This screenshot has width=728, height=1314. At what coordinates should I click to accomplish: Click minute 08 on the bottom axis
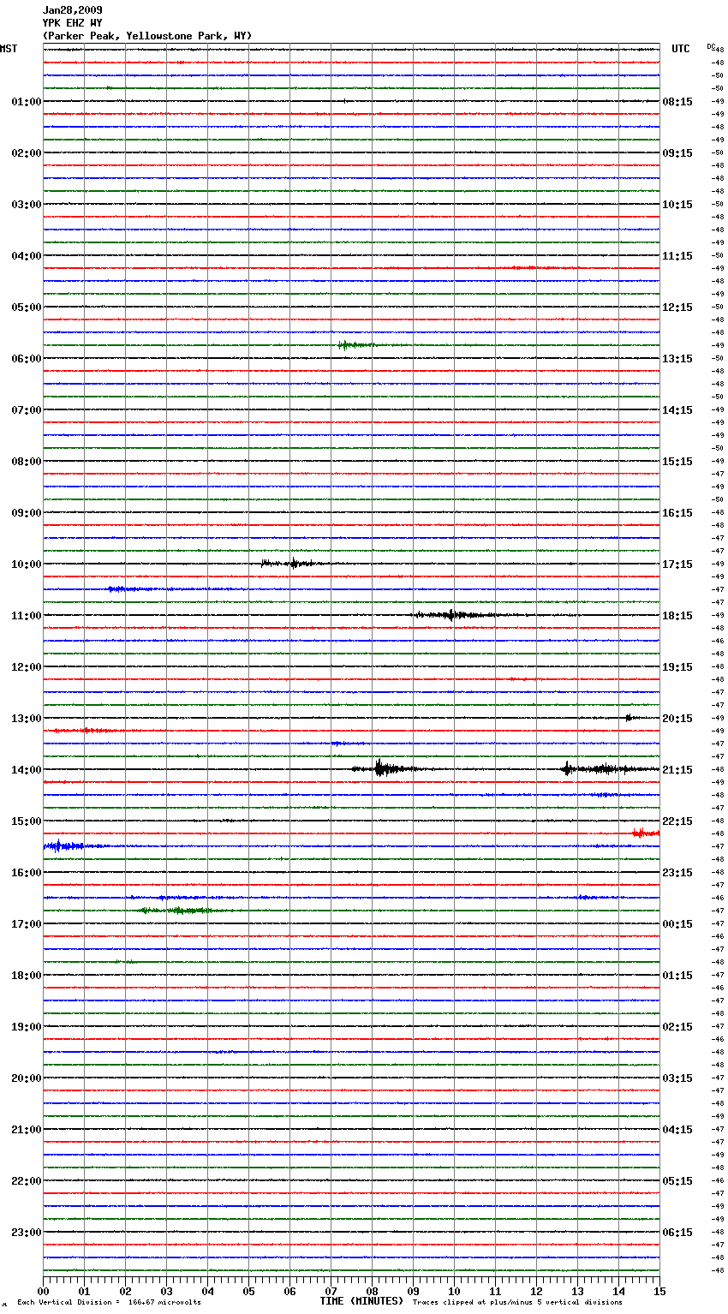372,1291
